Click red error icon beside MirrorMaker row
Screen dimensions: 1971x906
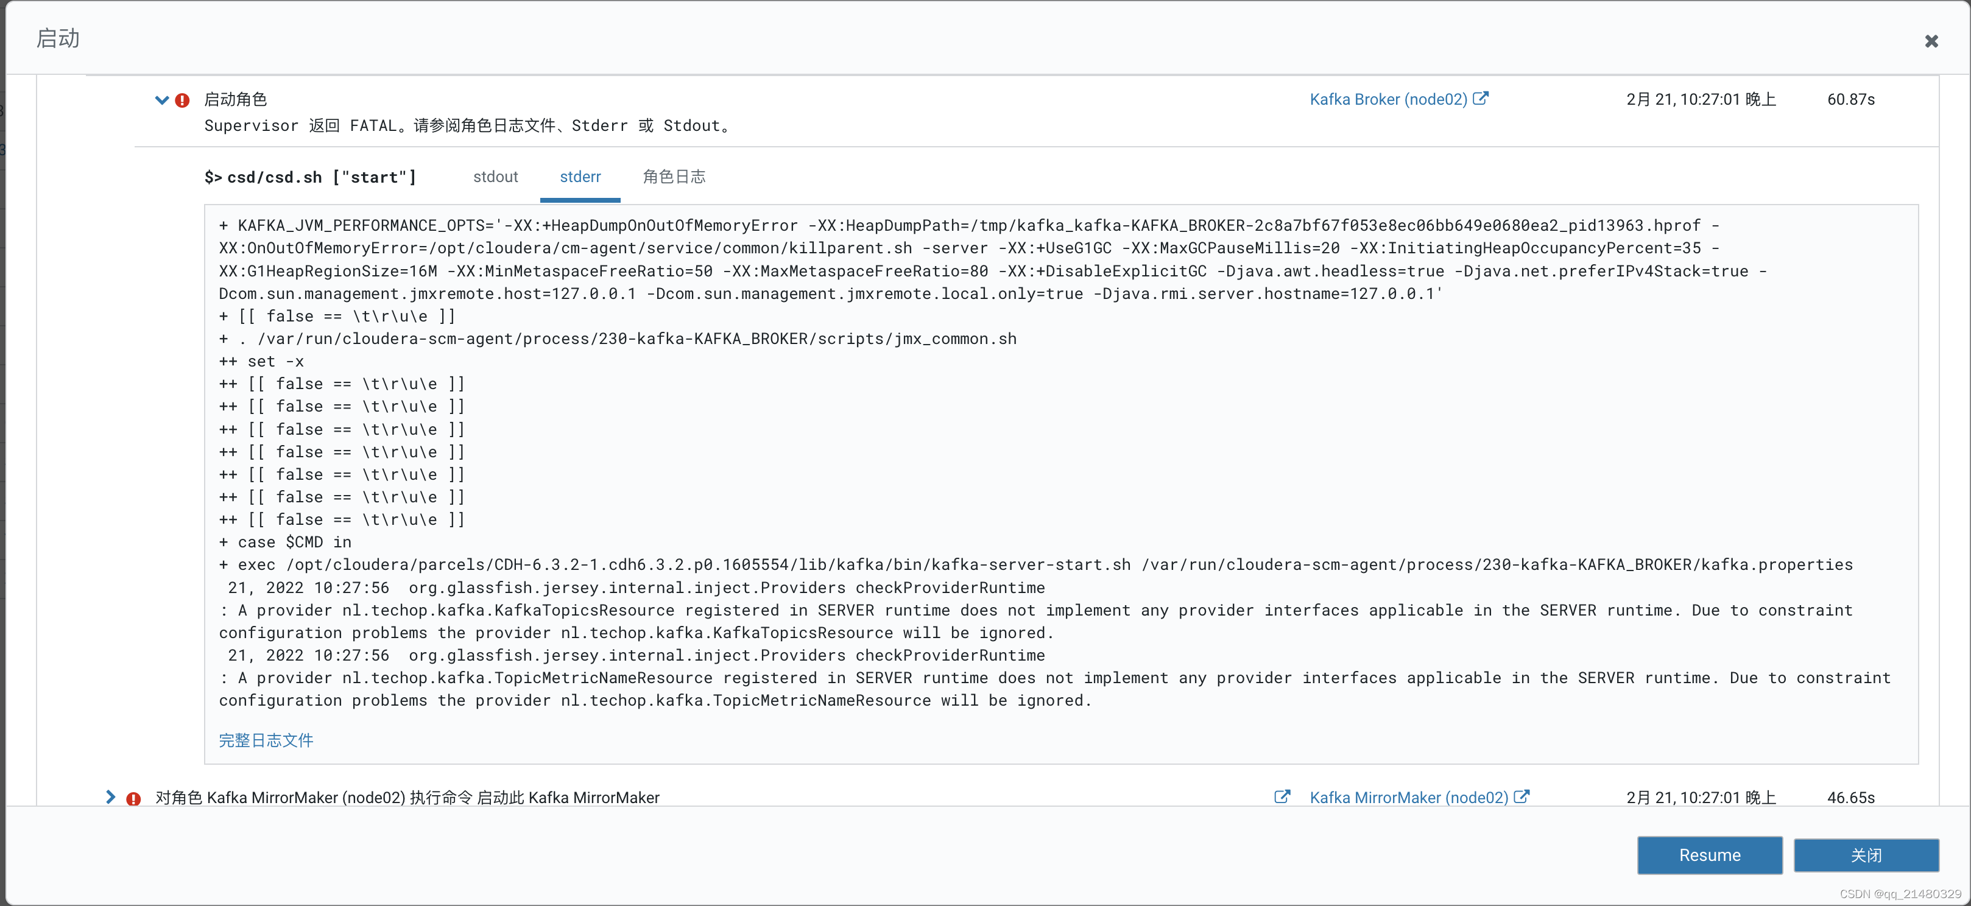(x=133, y=798)
